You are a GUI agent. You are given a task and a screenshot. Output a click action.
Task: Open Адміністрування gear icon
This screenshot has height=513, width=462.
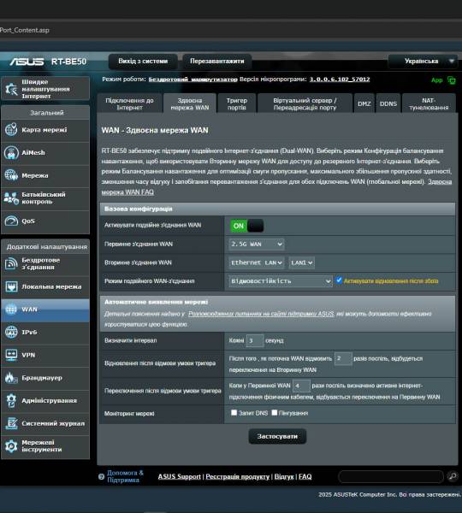pyautogui.click(x=11, y=400)
